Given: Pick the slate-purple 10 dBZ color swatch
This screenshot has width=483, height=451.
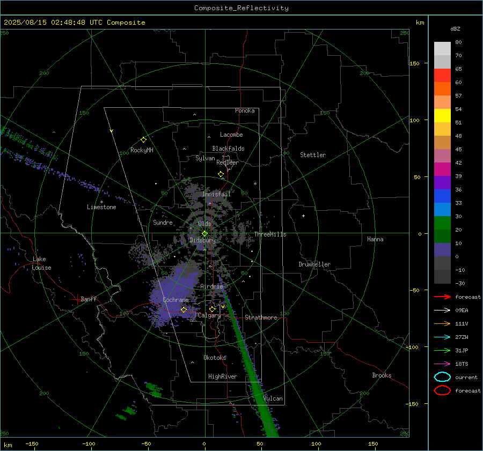Looking at the screenshot, I should tap(442, 250).
